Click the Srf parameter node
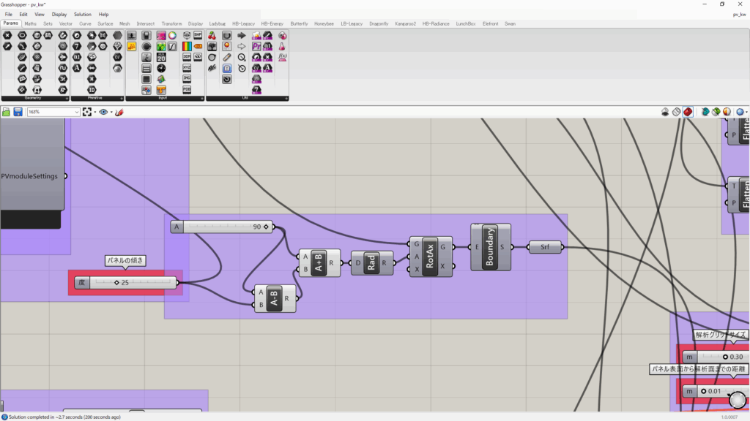 545,247
